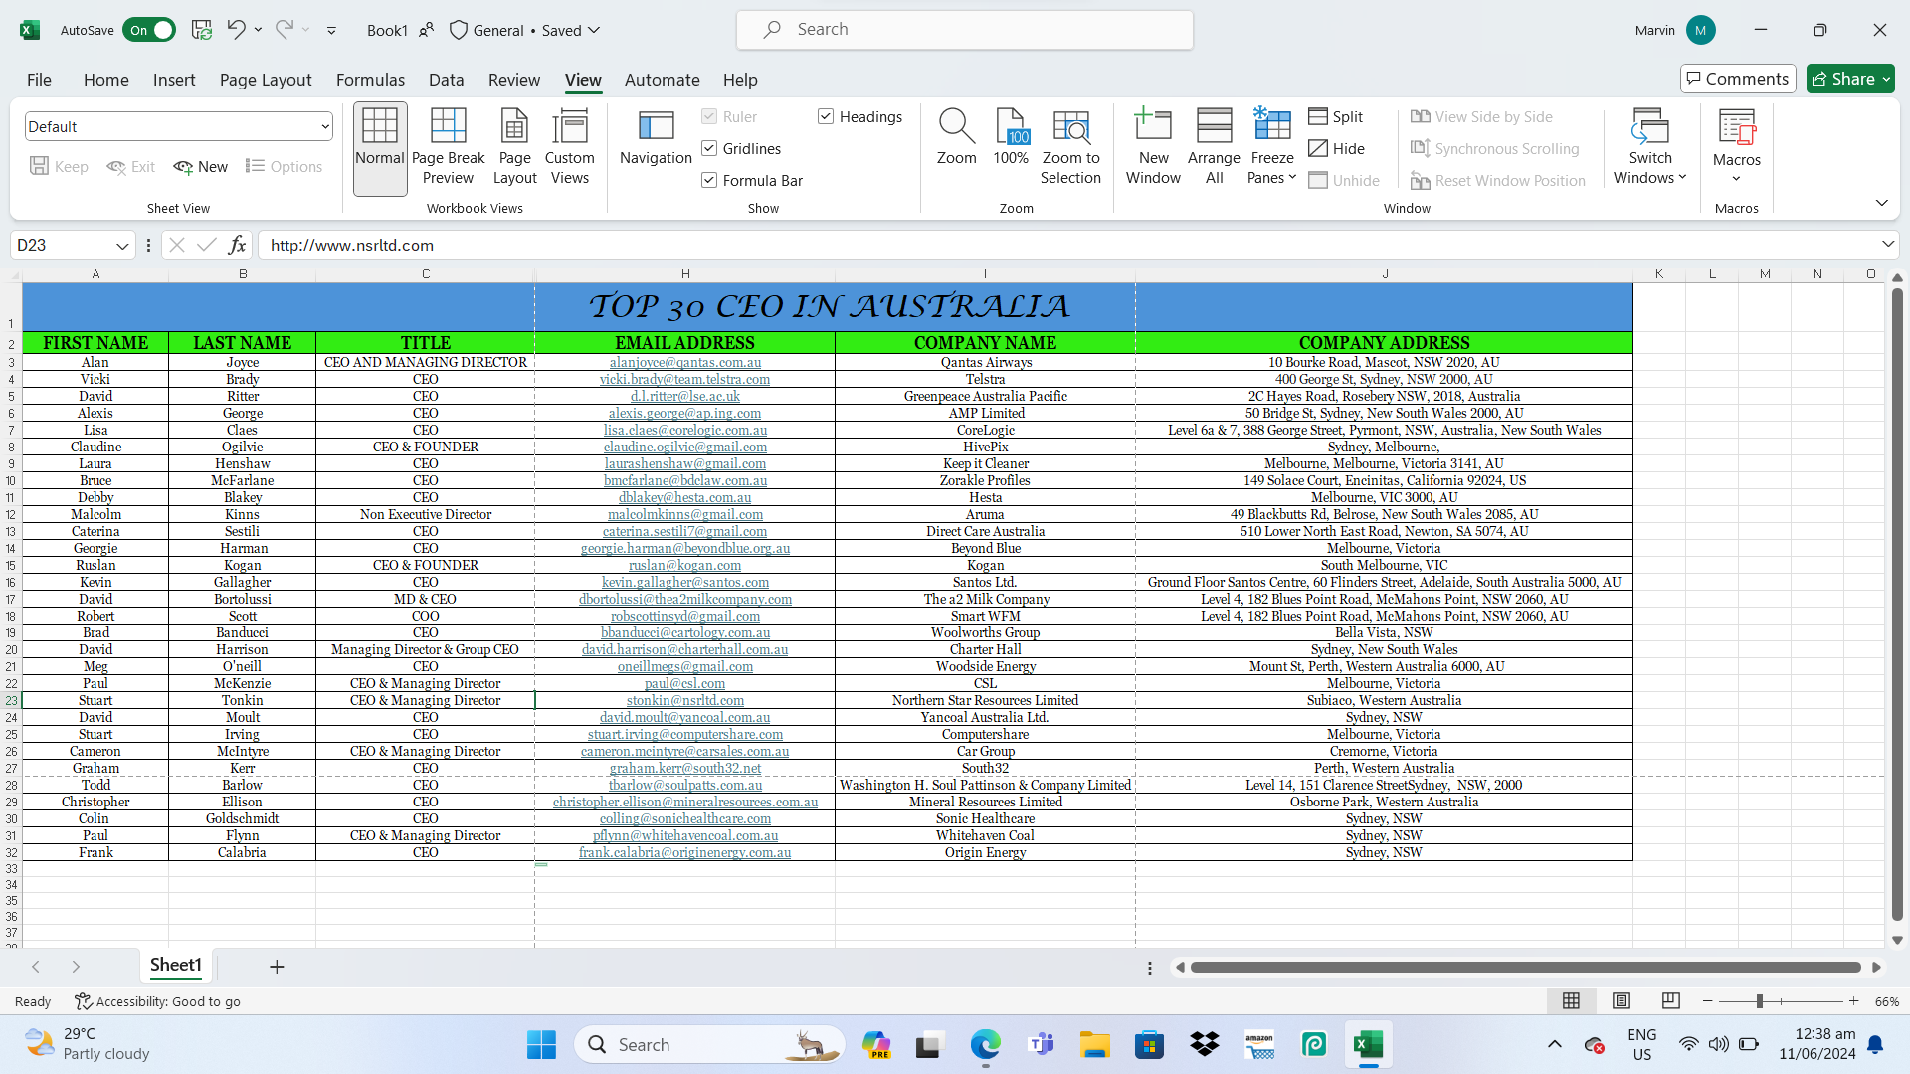Open the Undo history dropdown arrow
Screen dimensions: 1910x1074
[259, 30]
